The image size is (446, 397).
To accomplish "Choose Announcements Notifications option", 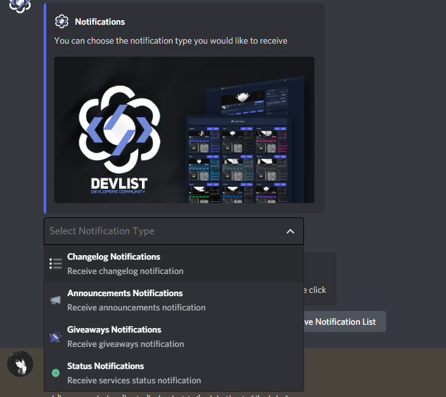I will click(x=174, y=300).
